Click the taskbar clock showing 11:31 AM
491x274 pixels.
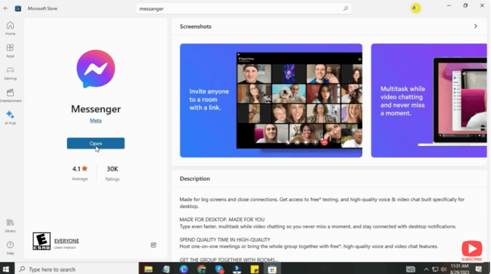click(460, 269)
